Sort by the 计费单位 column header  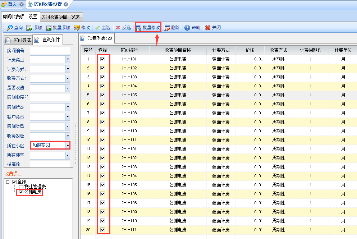tap(343, 50)
